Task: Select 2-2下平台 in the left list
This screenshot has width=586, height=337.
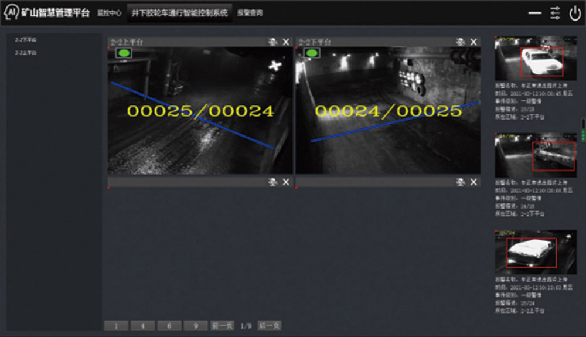Action: pyautogui.click(x=26, y=40)
